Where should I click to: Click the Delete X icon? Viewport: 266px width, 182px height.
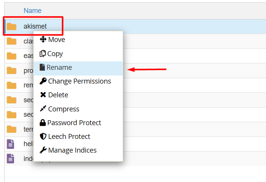43,95
